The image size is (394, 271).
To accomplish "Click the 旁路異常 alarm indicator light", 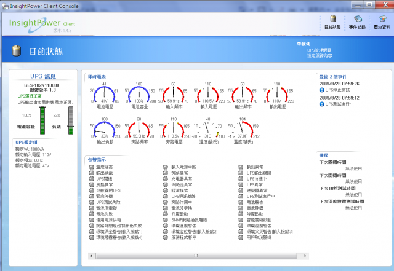I will 166,173.
